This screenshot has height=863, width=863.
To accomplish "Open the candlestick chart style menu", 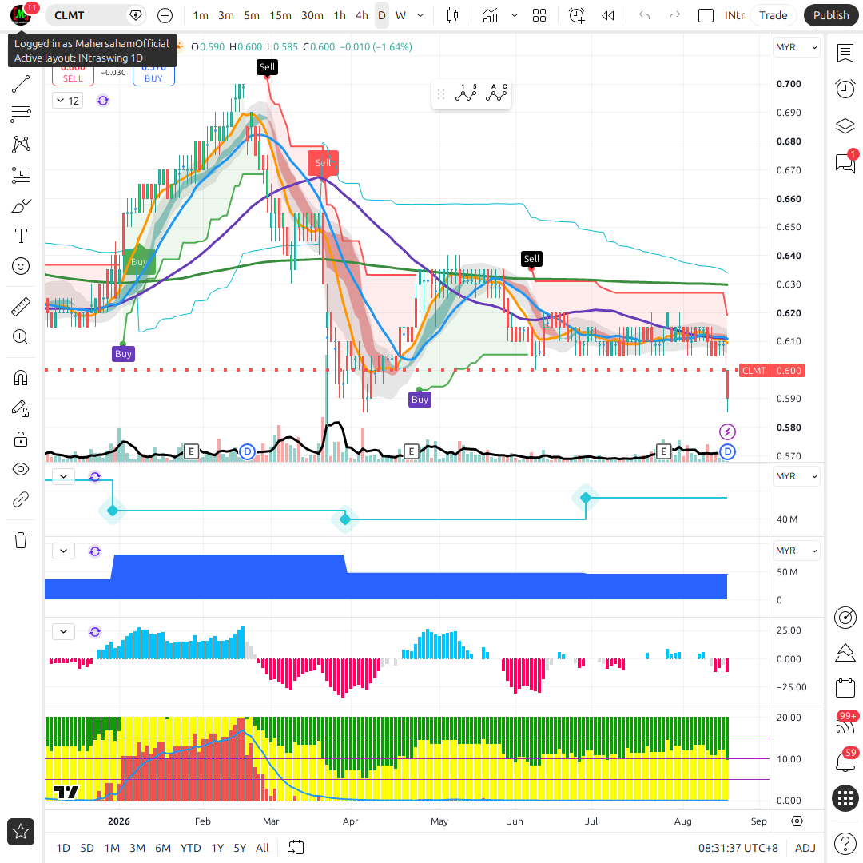I will pyautogui.click(x=452, y=15).
